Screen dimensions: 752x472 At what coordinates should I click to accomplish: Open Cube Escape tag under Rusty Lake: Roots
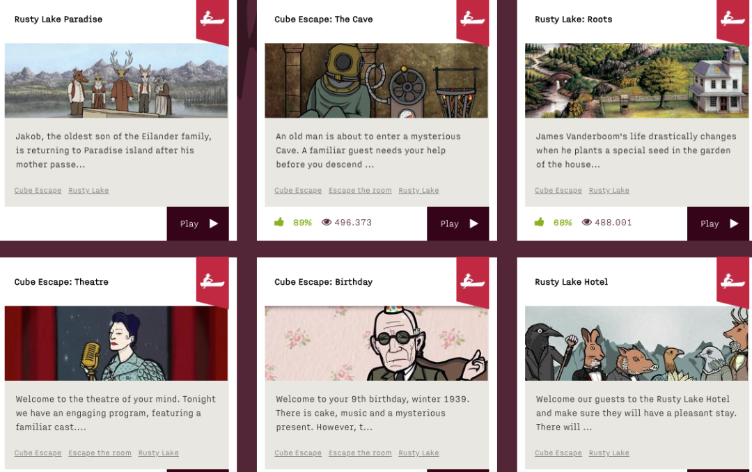coord(558,191)
